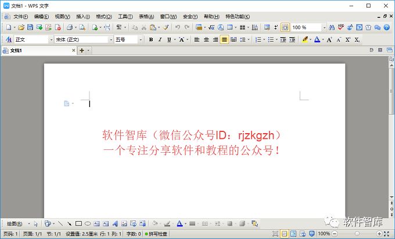The height and width of the screenshot is (239, 395).
Task: Select the Line drawing tool
Action: (x=60, y=223)
